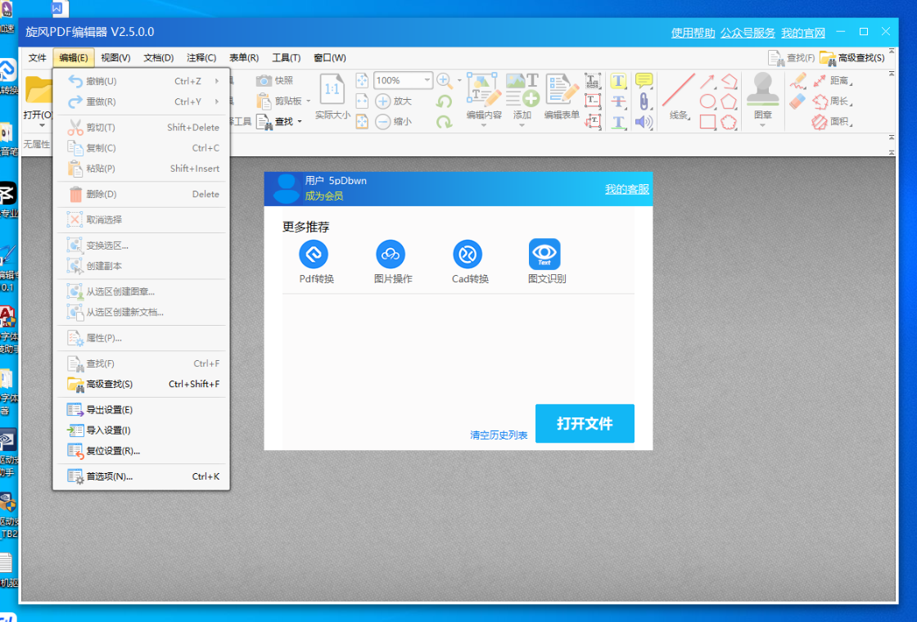Choose 首选项(N)... in the Edit menu

(141, 476)
